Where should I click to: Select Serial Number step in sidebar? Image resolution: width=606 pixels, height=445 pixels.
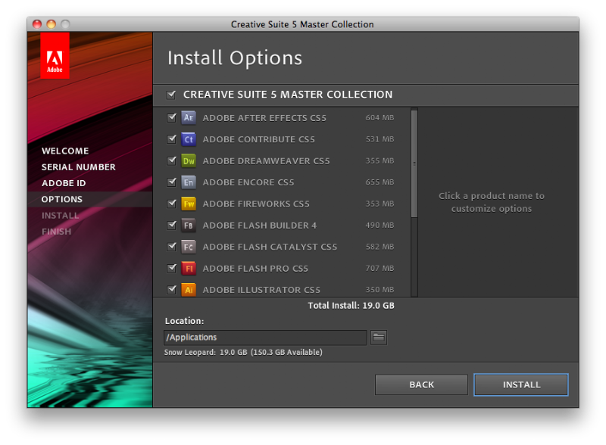click(x=79, y=167)
